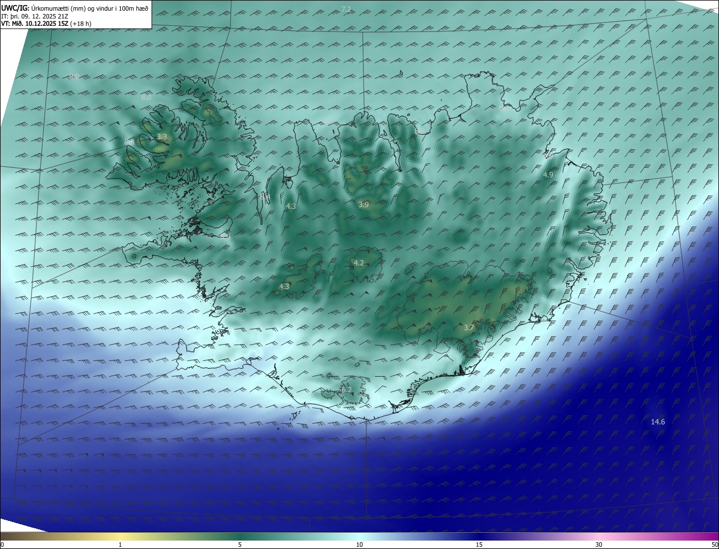The width and height of the screenshot is (719, 549).
Task: Click the 50 tick label on the color scale
Action: coord(715,545)
